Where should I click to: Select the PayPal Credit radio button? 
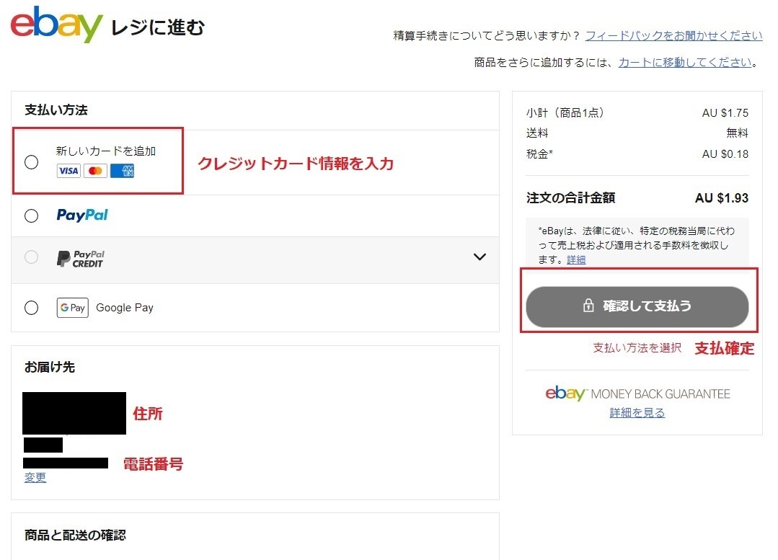click(31, 257)
